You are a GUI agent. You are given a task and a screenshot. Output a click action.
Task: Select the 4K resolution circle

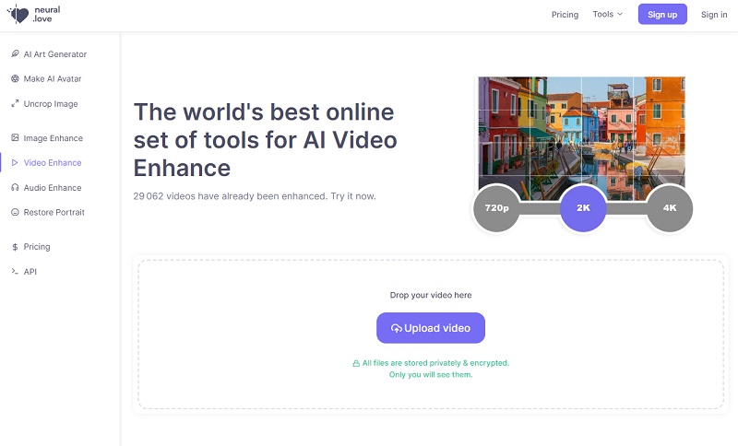[x=670, y=207]
